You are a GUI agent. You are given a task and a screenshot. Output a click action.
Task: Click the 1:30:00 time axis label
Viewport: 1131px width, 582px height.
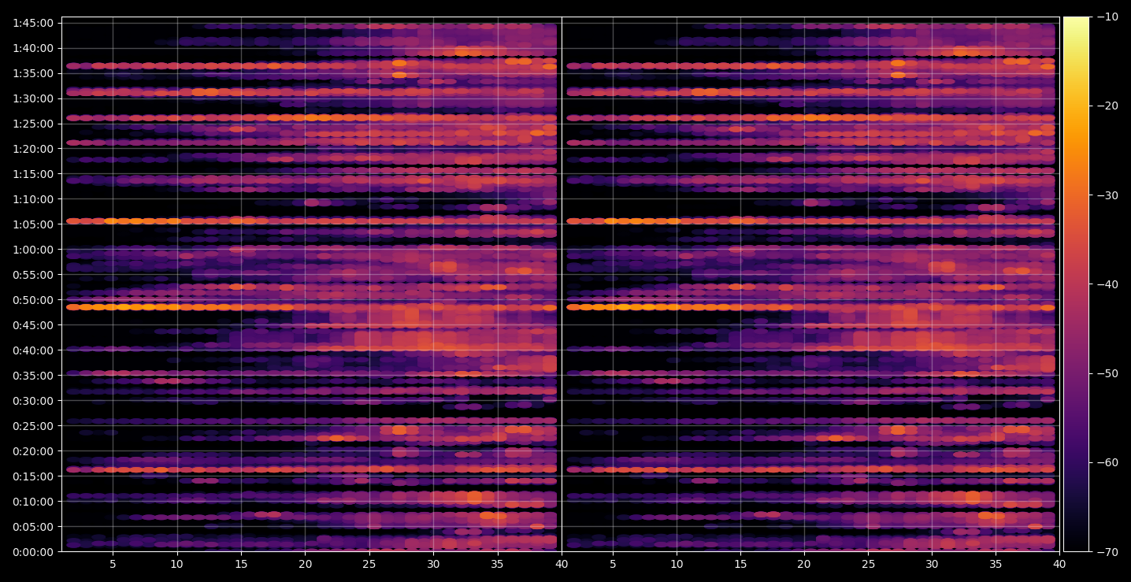point(33,98)
